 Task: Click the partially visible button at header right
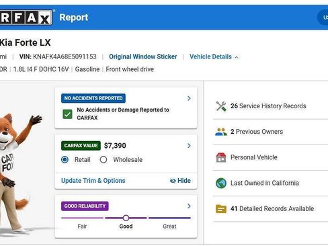[323, 17]
